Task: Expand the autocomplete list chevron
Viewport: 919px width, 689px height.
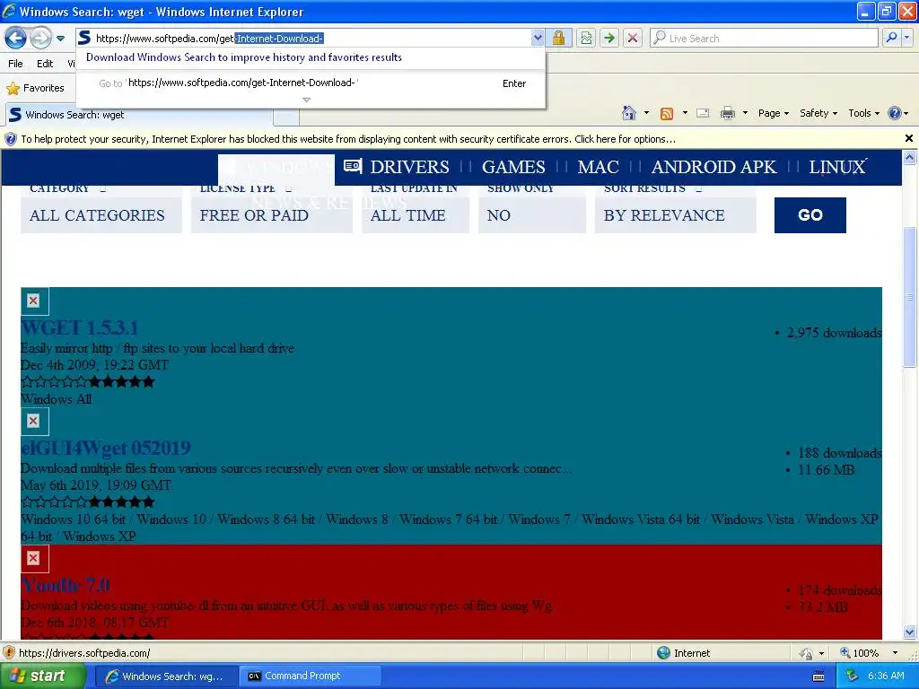Action: click(306, 100)
